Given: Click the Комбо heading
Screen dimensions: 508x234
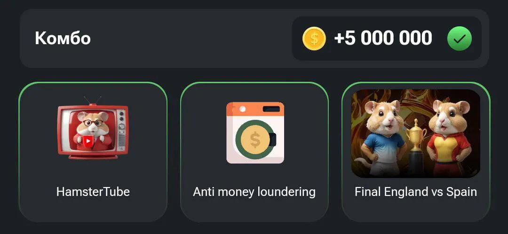Looking at the screenshot, I should click(63, 38).
